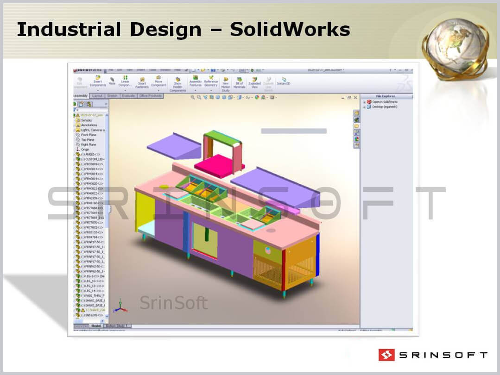Click the Insert Components tool

coord(98,81)
